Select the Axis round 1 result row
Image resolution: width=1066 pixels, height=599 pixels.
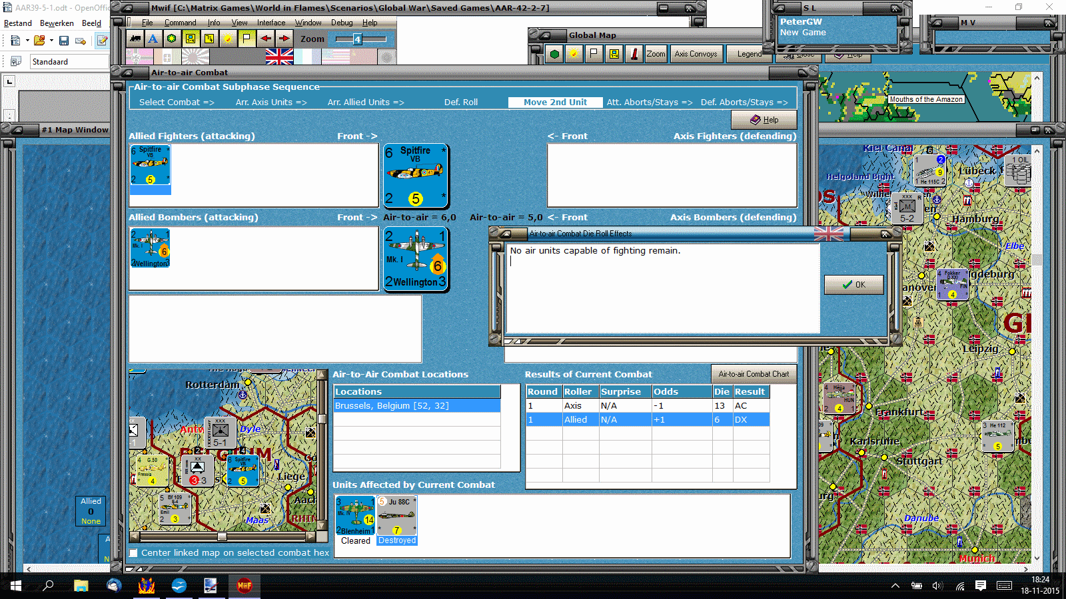pos(648,405)
